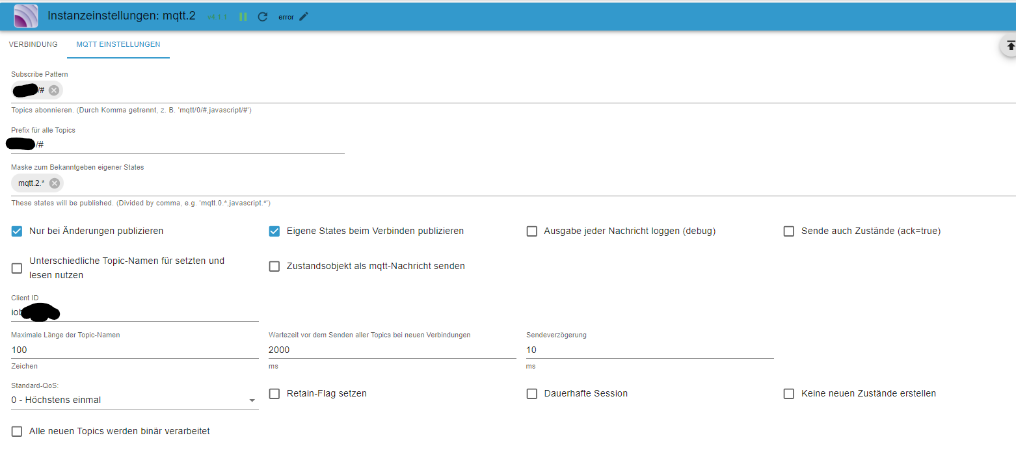The image size is (1016, 455).
Task: Enable Dauerhafte Session checkbox
Action: pyautogui.click(x=532, y=393)
